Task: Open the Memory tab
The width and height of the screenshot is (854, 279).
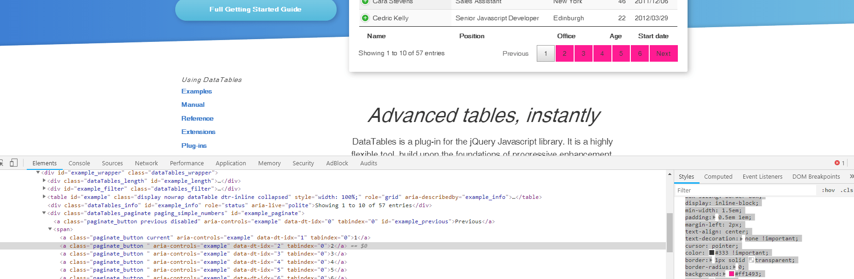Action: click(x=269, y=163)
